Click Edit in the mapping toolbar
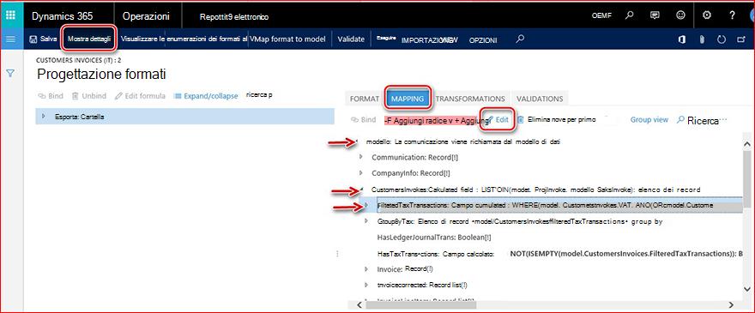Viewport: 755px width, 313px height. [x=498, y=119]
